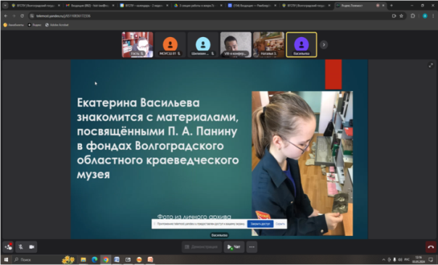Open the browser extensions icon
The height and width of the screenshot is (265, 438).
coord(413,16)
